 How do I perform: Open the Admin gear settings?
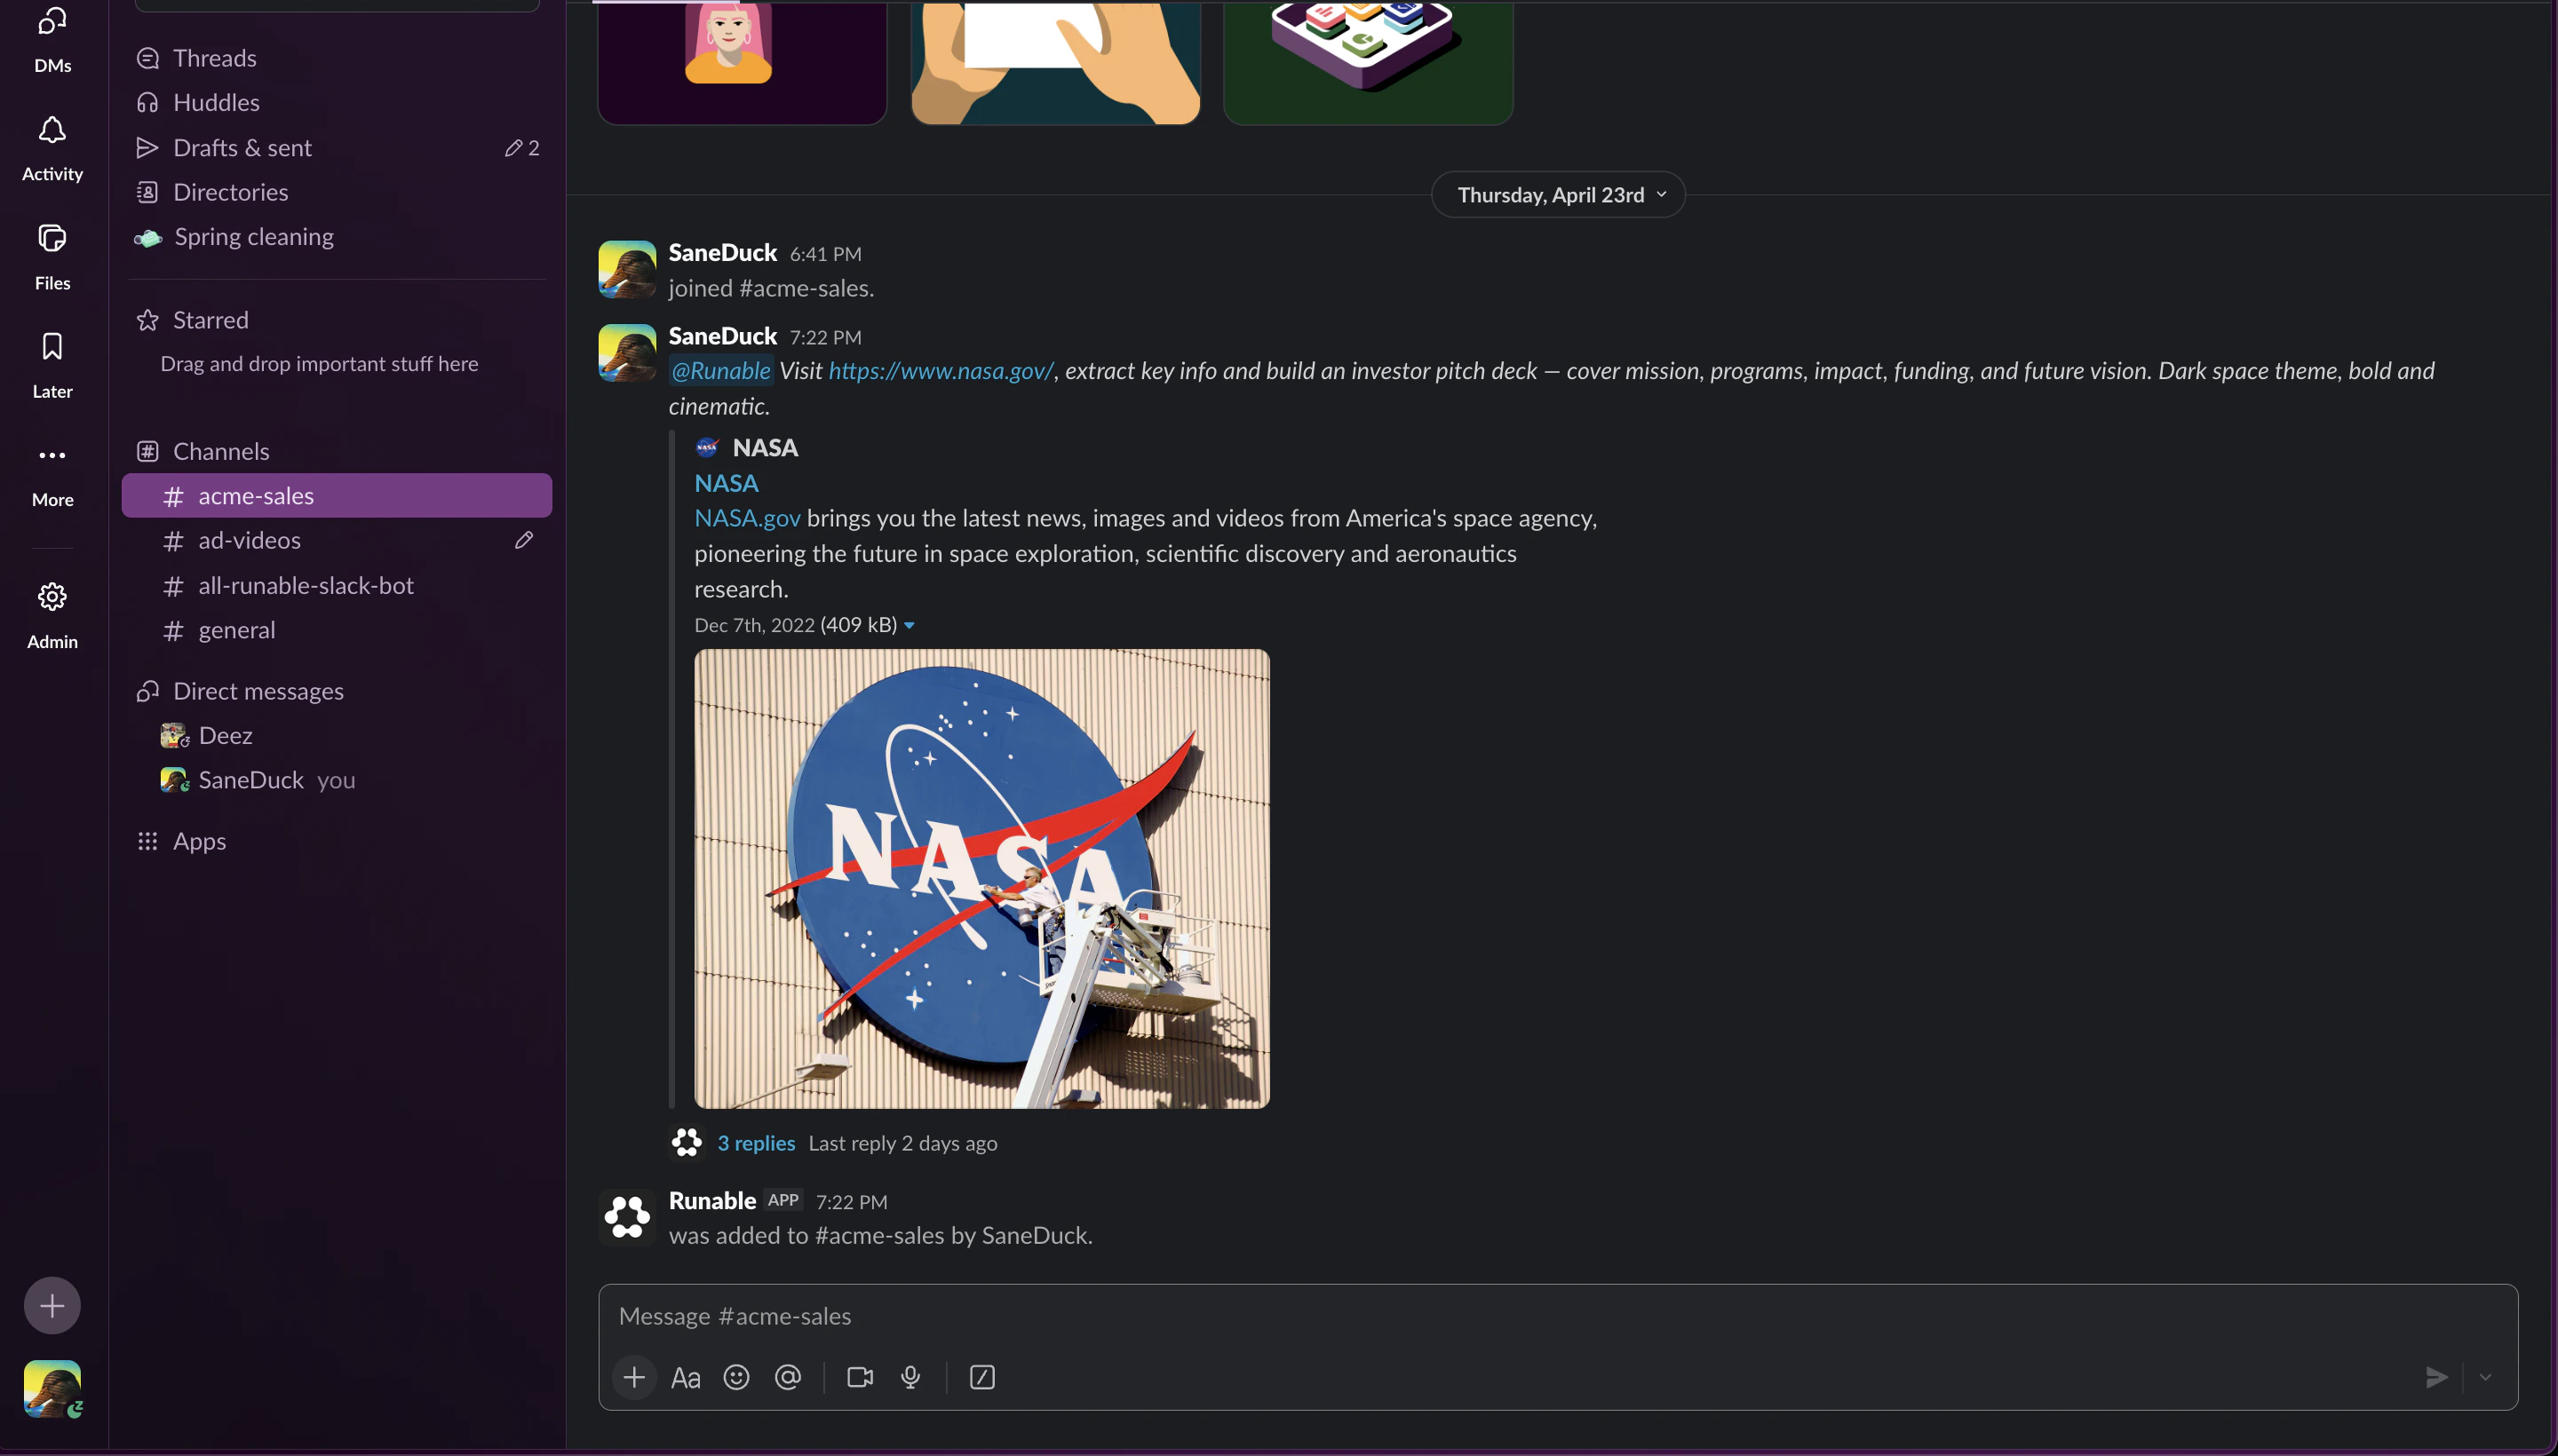click(52, 616)
